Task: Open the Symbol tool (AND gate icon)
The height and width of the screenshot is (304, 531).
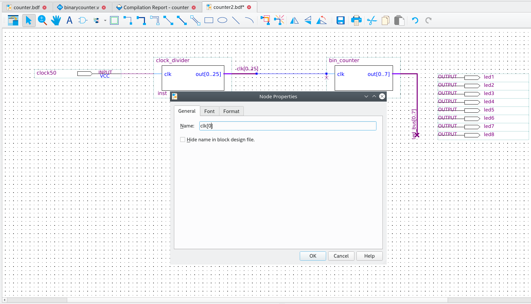Action: [x=83, y=20]
